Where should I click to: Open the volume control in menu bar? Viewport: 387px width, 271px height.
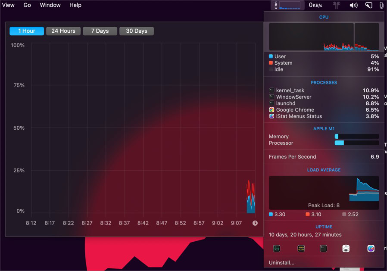(353, 5)
